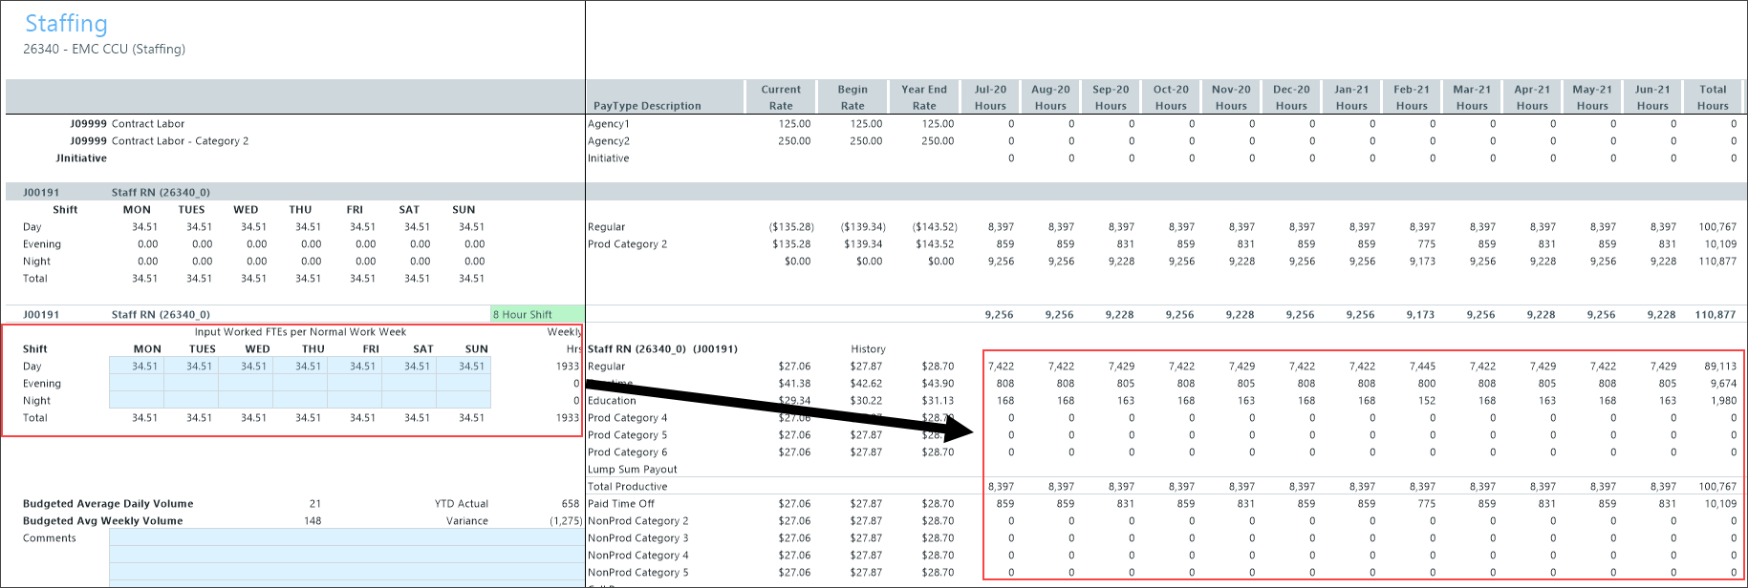Image resolution: width=1748 pixels, height=588 pixels.
Task: Click the blue Day shift SAT input cell
Action: (x=409, y=367)
